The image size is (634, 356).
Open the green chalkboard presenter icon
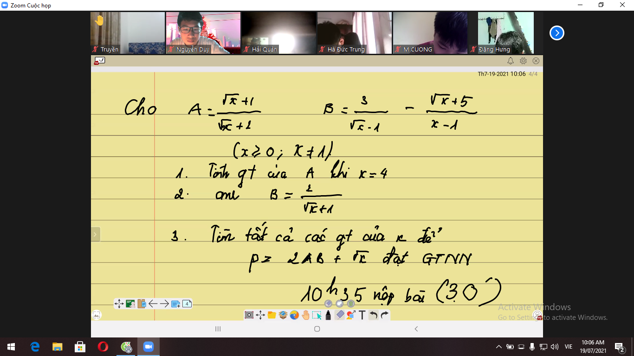tap(130, 304)
